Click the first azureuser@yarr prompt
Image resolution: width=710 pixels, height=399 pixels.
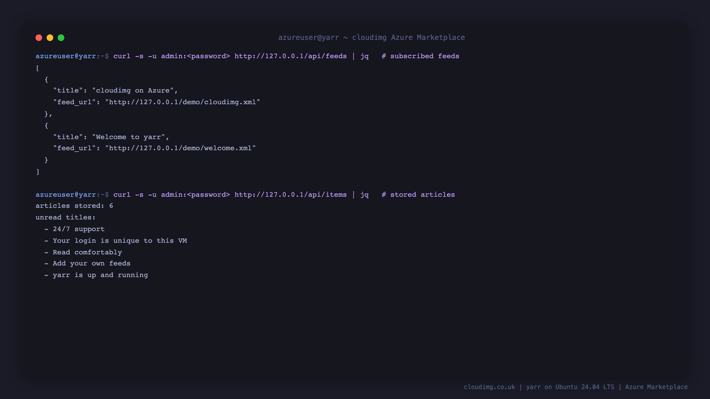72,56
